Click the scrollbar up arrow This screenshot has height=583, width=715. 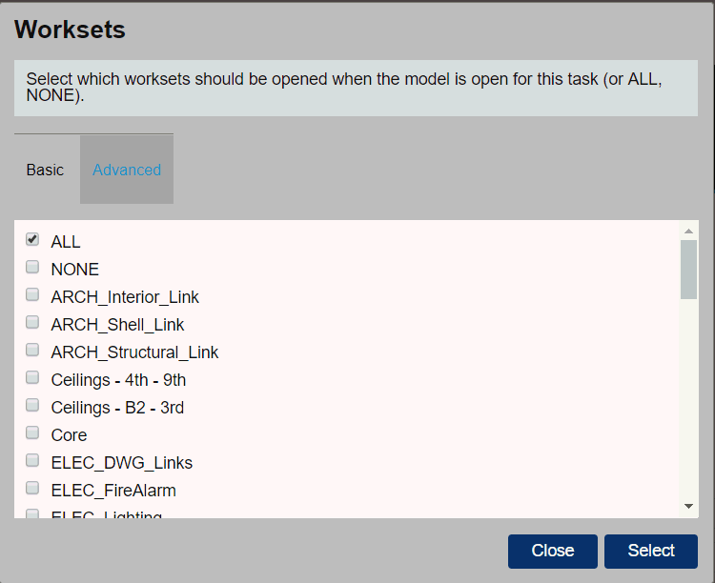click(688, 231)
